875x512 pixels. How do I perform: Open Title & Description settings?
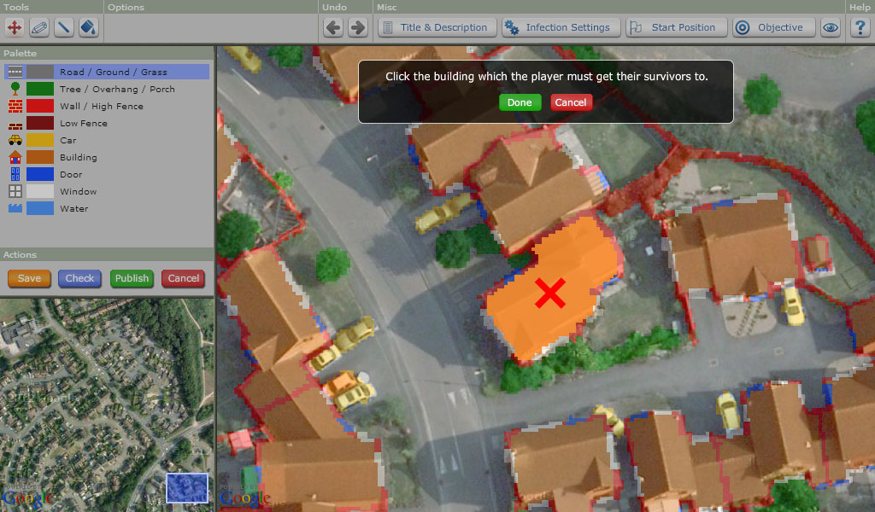[x=437, y=27]
